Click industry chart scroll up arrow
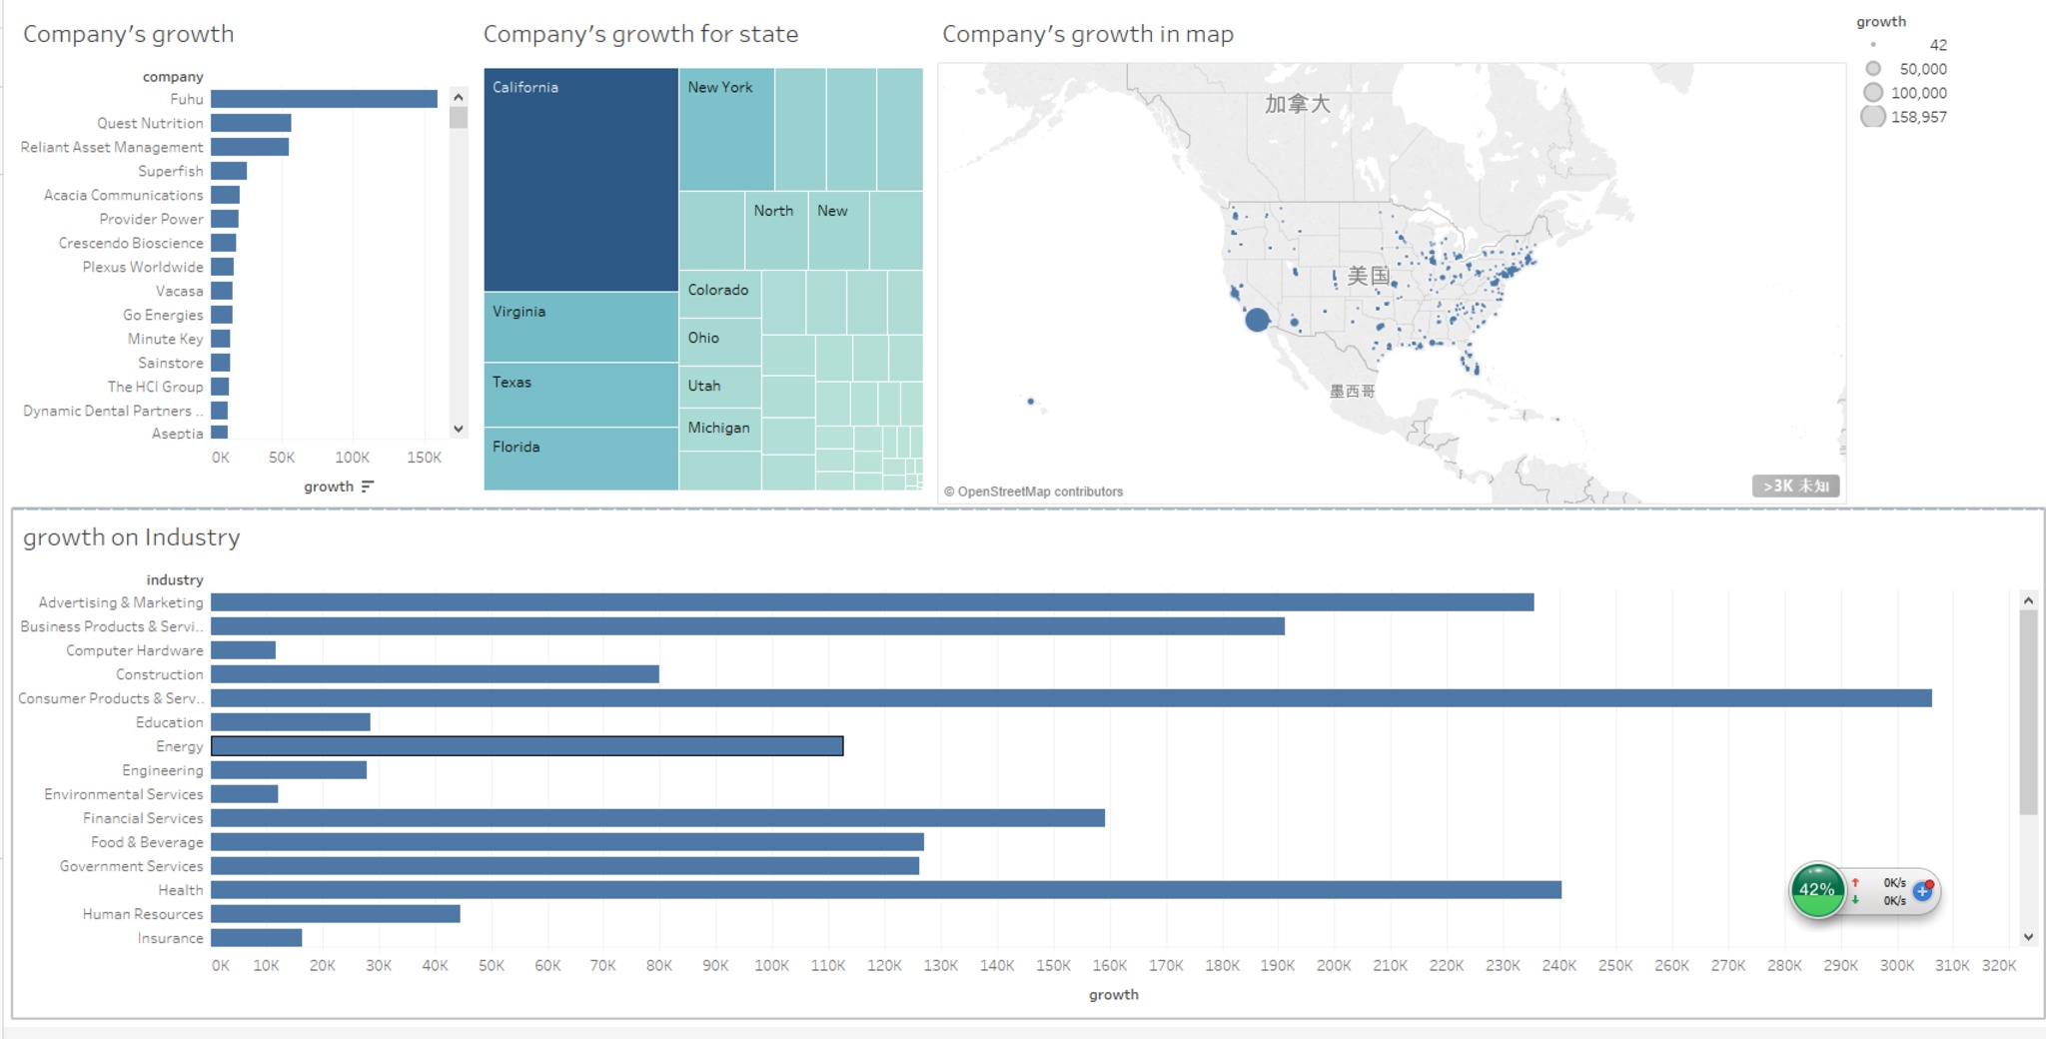Viewport: 2046px width, 1039px height. click(x=2028, y=600)
